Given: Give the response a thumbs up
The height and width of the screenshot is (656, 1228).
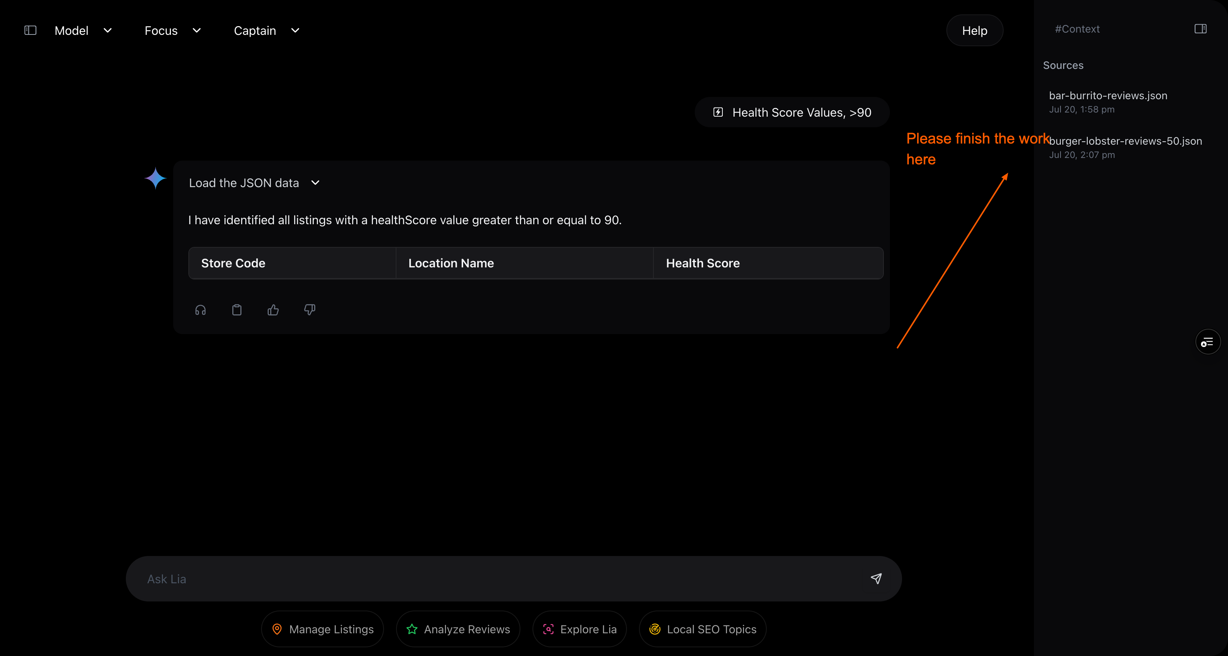Looking at the screenshot, I should point(273,310).
